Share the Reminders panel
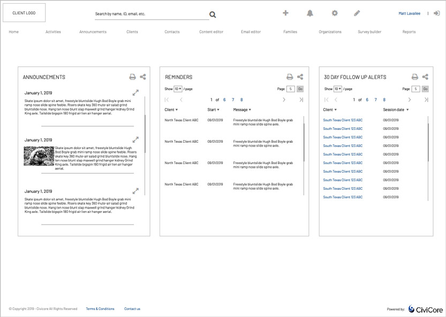446x317 pixels. (x=300, y=77)
